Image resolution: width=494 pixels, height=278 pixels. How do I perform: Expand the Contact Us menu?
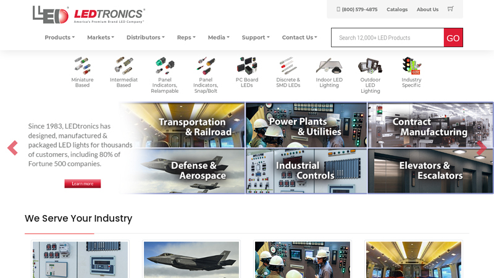(x=299, y=38)
